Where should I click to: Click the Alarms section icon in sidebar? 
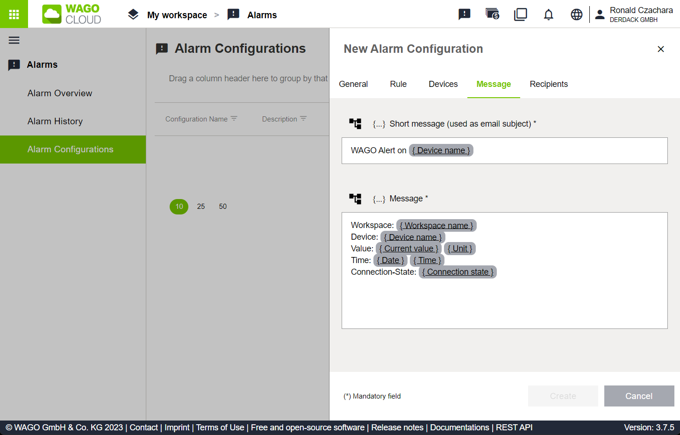click(x=14, y=65)
